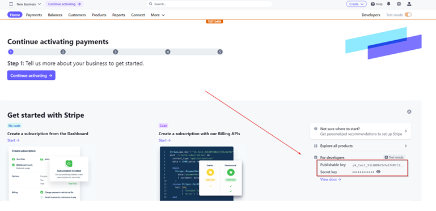
Task: Select step 1 in activation progress
Action: [x=11, y=52]
